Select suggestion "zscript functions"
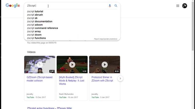This screenshot has height=109, width=195. point(37,38)
